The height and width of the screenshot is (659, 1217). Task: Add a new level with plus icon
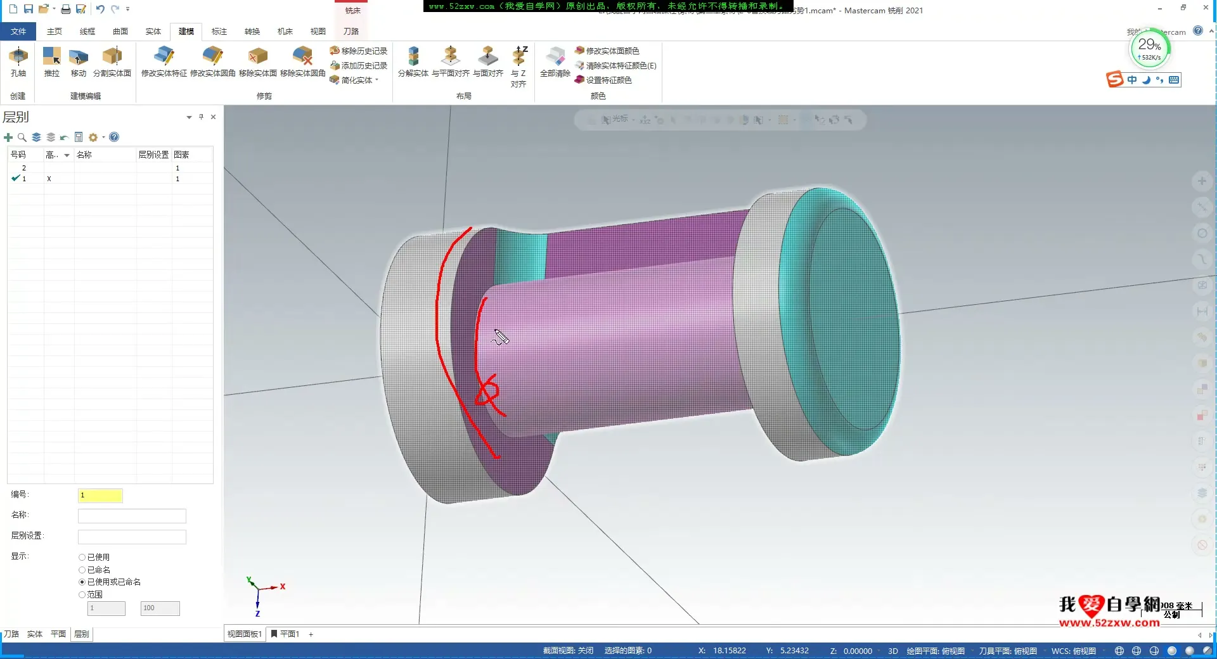(8, 138)
